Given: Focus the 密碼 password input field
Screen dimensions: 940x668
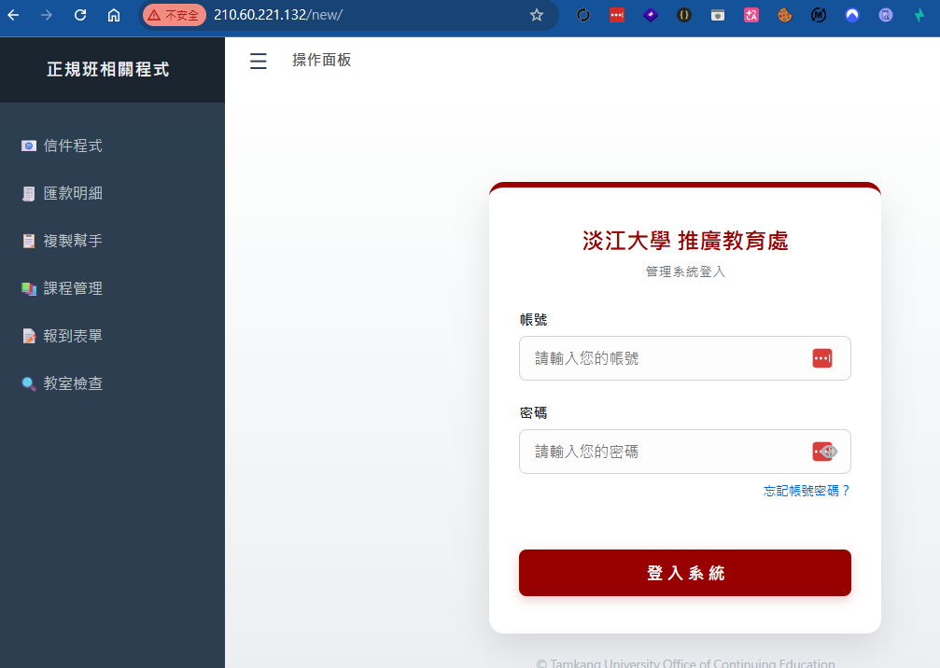Looking at the screenshot, I should tap(684, 452).
